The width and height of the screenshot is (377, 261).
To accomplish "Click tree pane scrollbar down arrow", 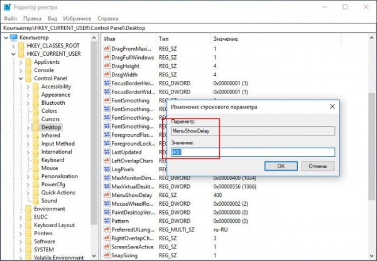I will point(94,256).
